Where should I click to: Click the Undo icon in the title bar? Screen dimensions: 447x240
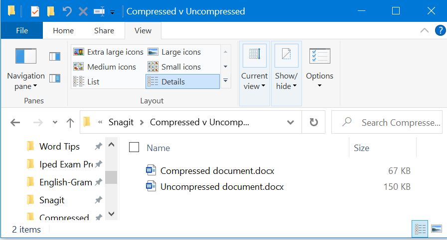[67, 11]
